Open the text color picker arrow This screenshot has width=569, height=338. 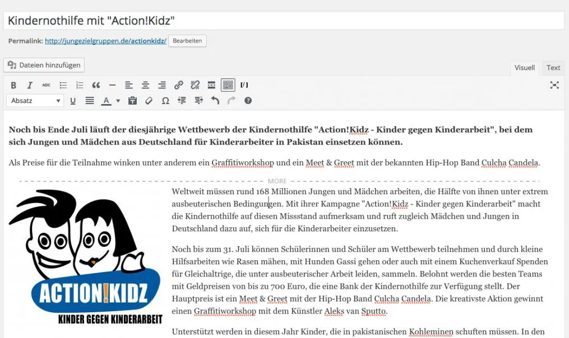tap(118, 101)
